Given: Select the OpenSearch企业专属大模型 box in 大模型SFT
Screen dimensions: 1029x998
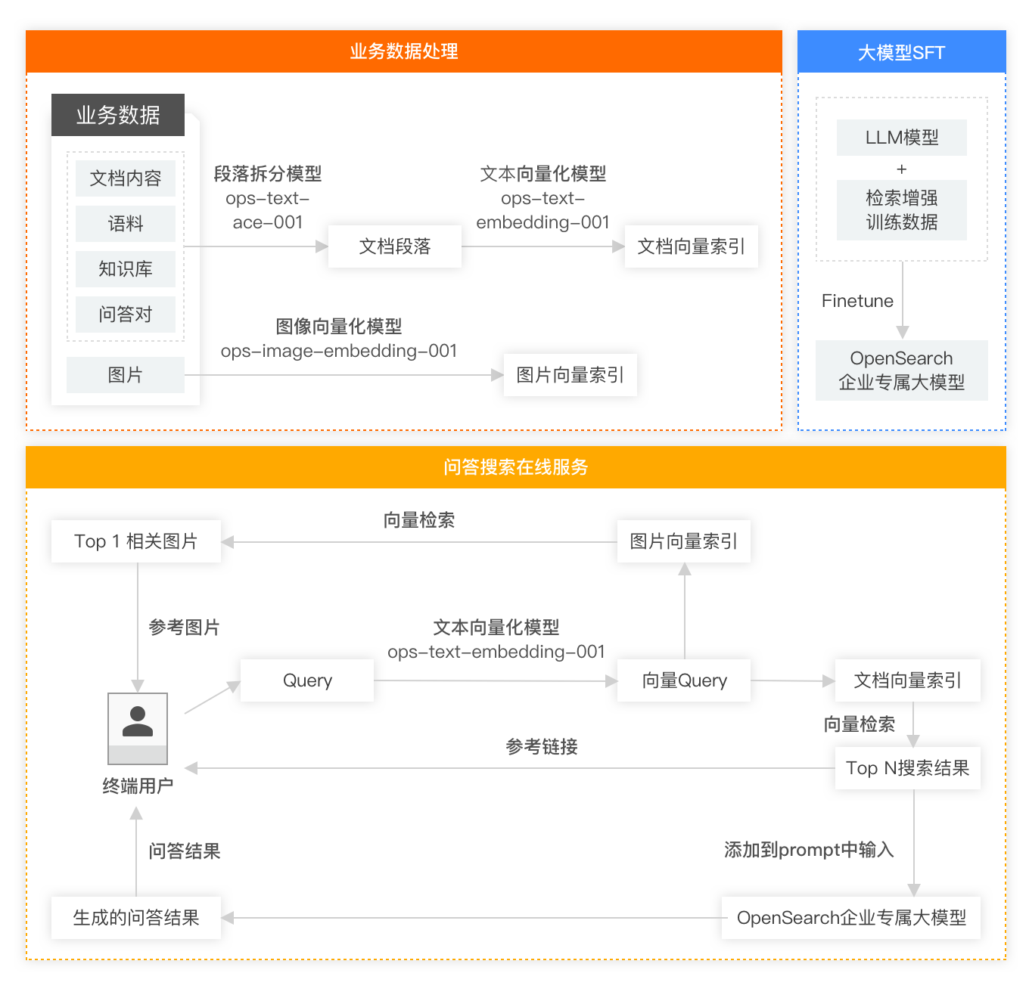Looking at the screenshot, I should [x=902, y=370].
